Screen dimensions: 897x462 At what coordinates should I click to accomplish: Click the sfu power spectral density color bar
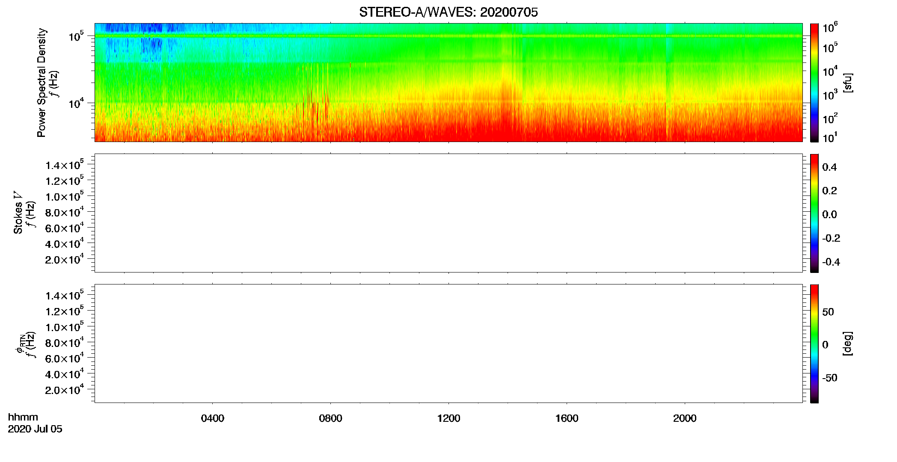coord(814,83)
